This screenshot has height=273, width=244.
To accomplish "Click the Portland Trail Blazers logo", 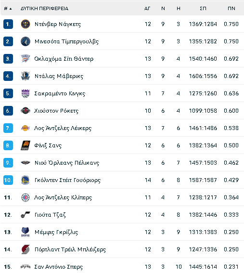I will pos(26,249).
